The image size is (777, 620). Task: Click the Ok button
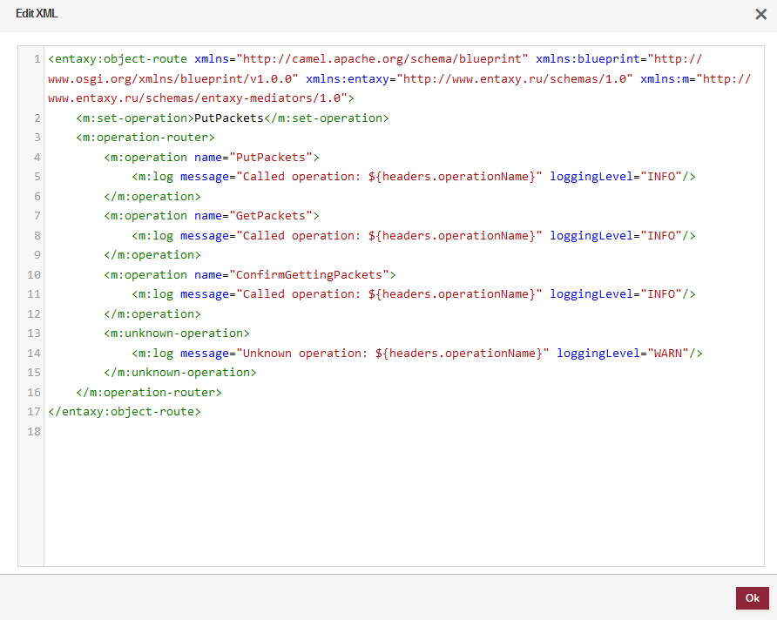[x=752, y=598]
